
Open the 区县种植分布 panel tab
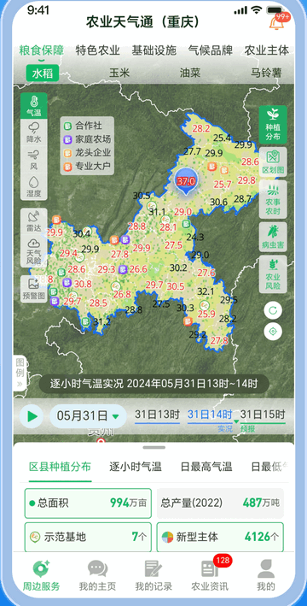pyautogui.click(x=61, y=467)
